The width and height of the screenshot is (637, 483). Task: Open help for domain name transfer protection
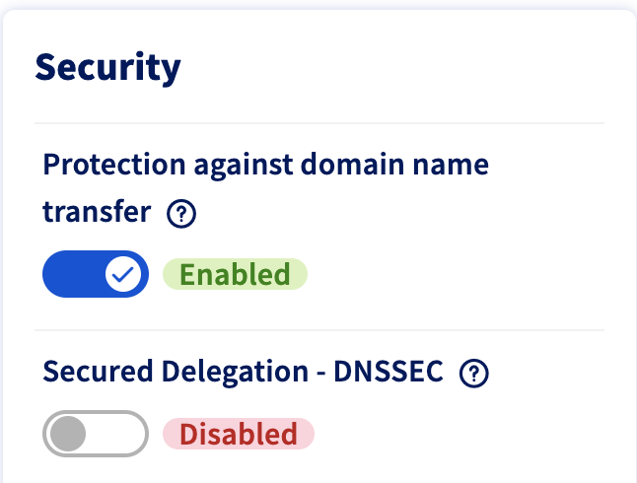[x=181, y=214]
